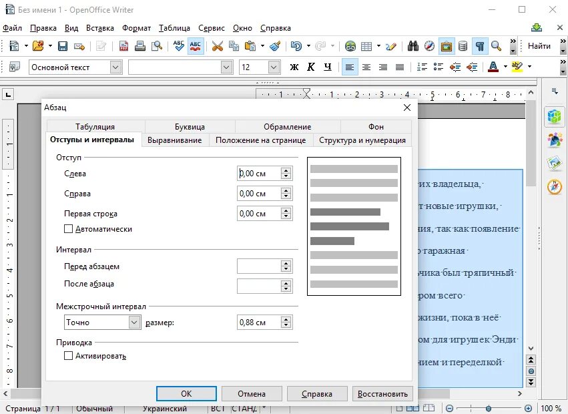
Task: Align text right
Action: pyautogui.click(x=383, y=67)
